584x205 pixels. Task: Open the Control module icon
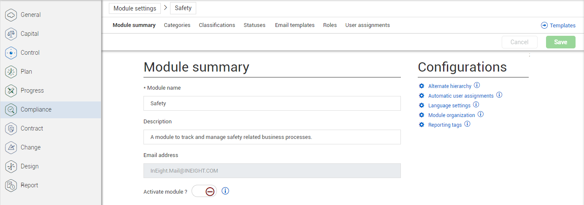tap(11, 53)
